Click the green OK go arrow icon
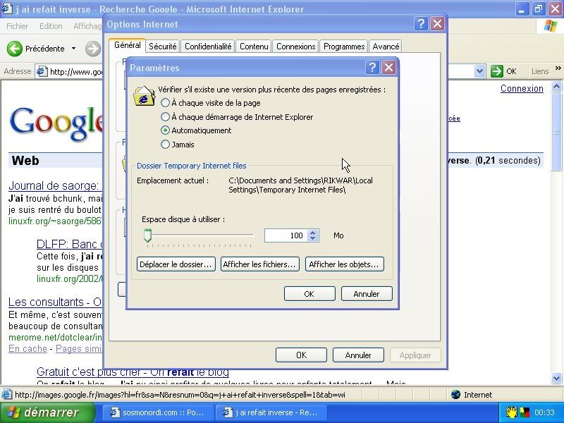This screenshot has width=564, height=423. [x=496, y=71]
